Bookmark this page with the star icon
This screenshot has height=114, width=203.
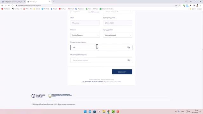tap(180, 6)
